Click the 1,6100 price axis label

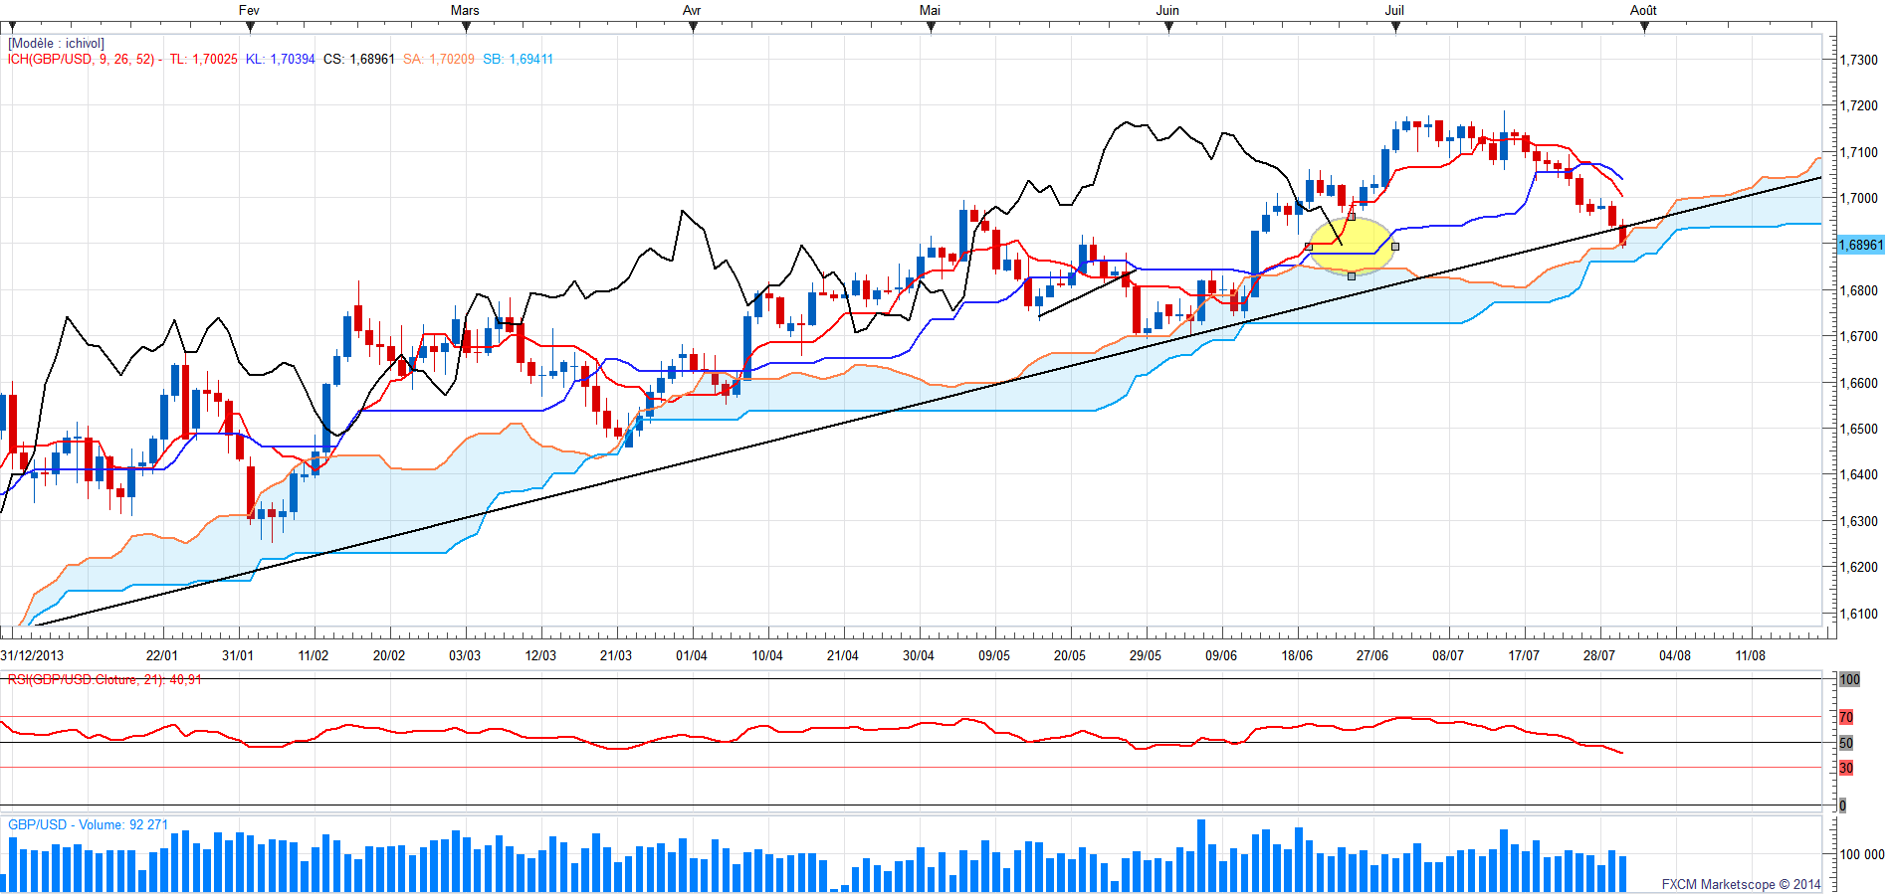1858,614
